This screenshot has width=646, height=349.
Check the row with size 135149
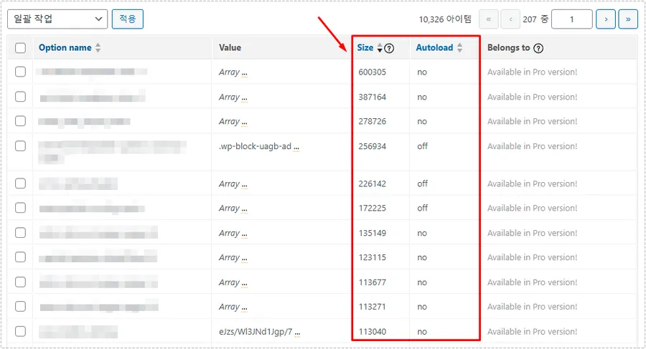[20, 232]
